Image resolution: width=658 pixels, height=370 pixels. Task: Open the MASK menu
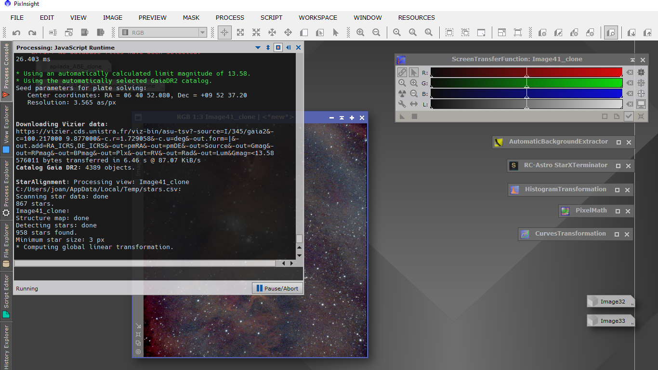coord(191,17)
